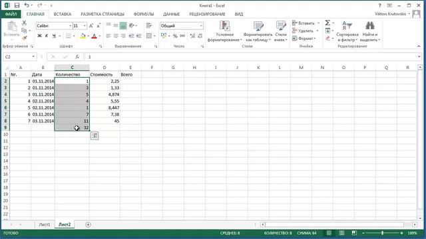Open the ФАЙЛ tab
This screenshot has width=426, height=239.
(x=11, y=14)
